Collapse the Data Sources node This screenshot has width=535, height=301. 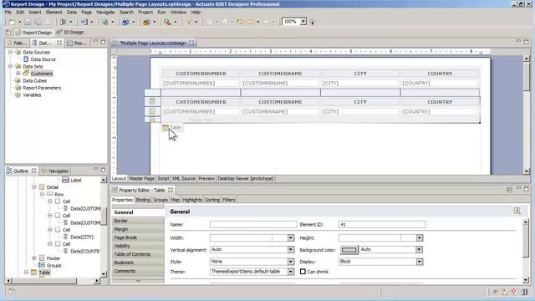[x=10, y=52]
